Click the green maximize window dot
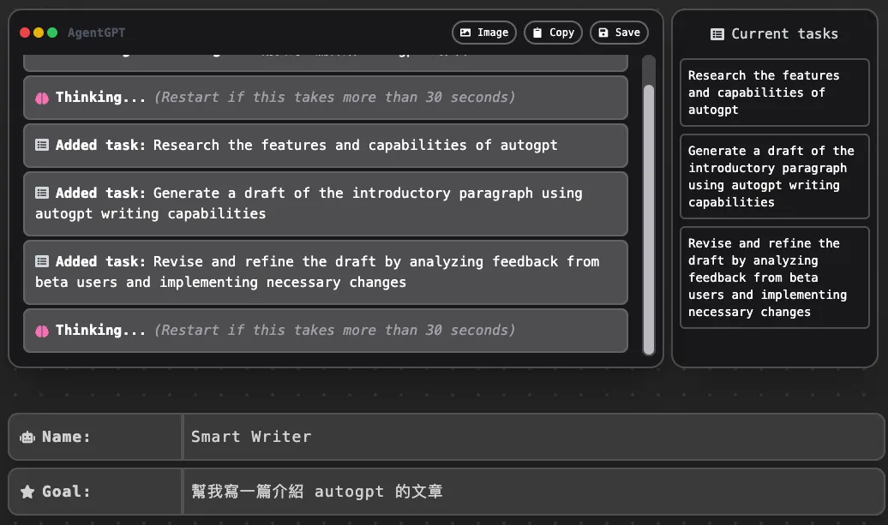The width and height of the screenshot is (888, 525). (x=52, y=33)
